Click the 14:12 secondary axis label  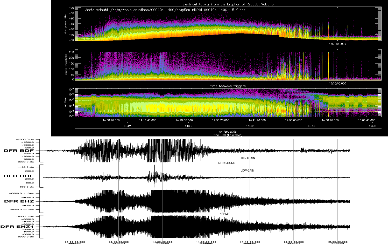coord(127,126)
